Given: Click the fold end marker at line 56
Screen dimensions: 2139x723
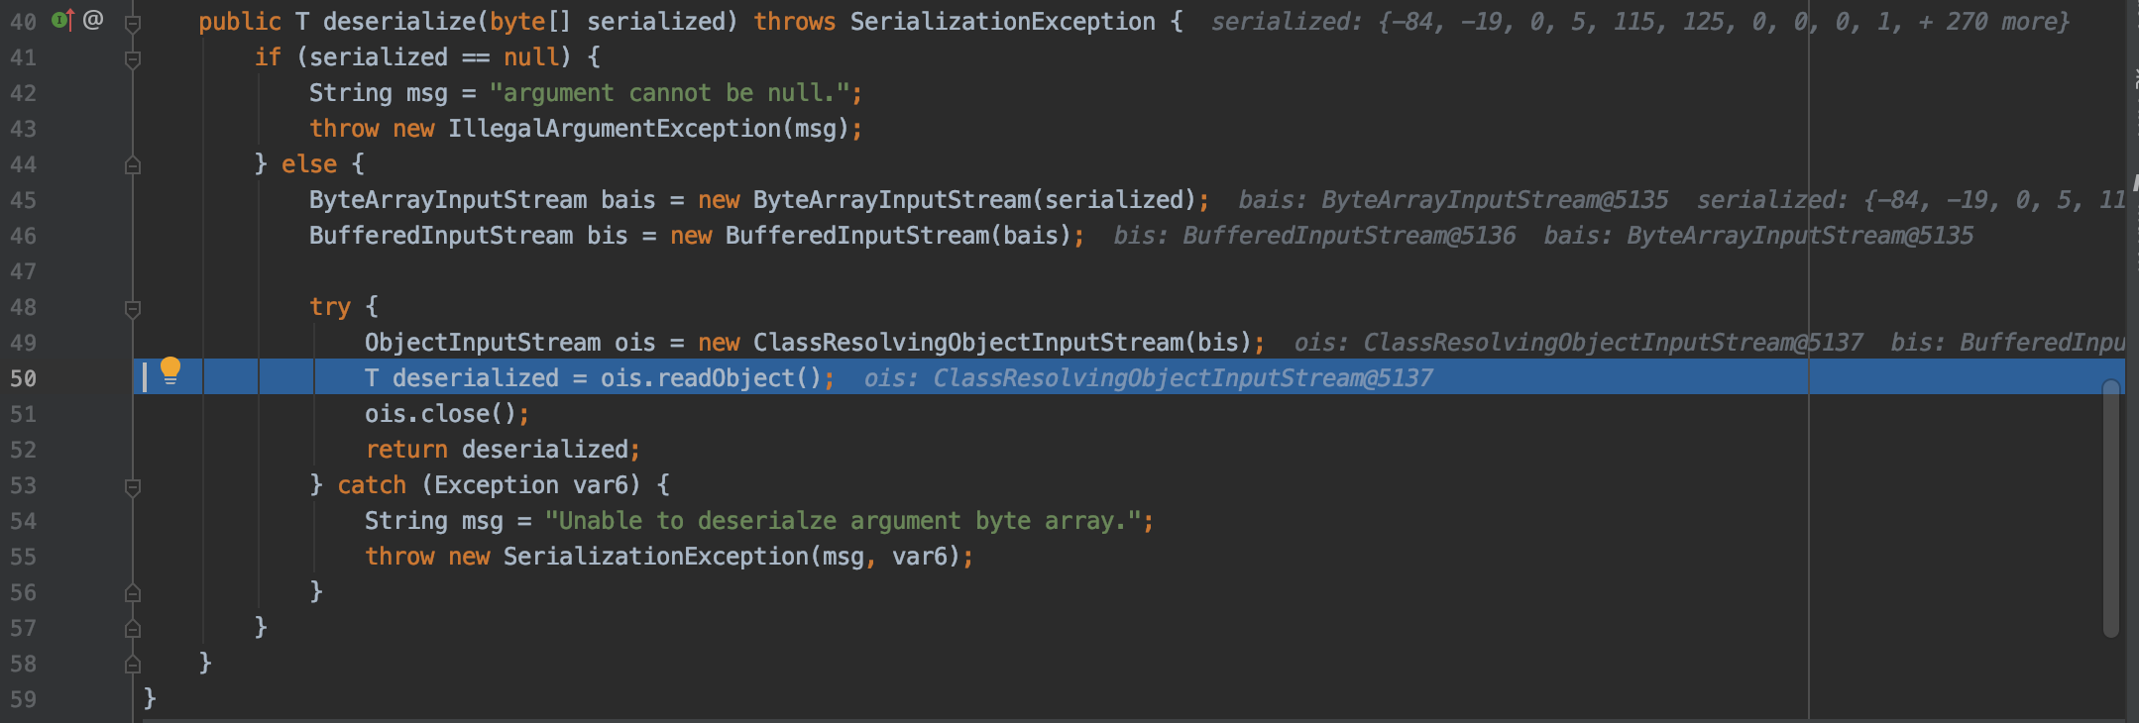Looking at the screenshot, I should point(133,593).
